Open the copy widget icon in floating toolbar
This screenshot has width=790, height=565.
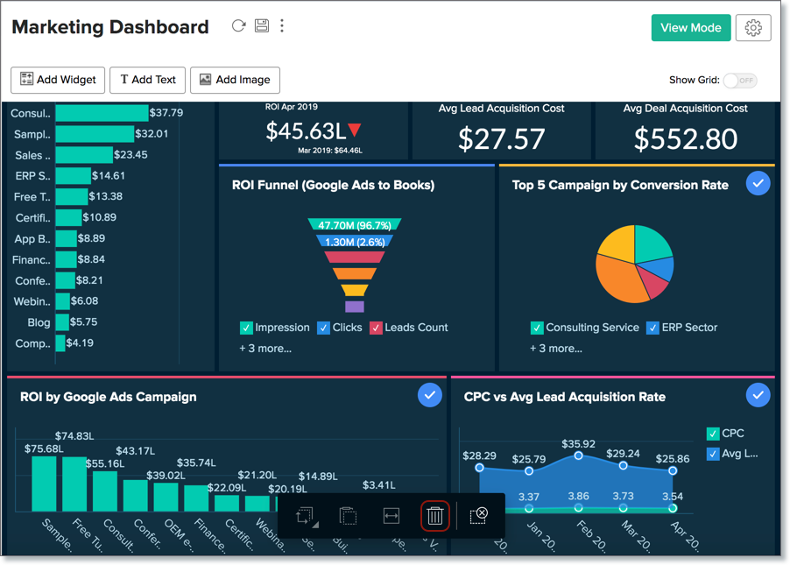point(348,517)
